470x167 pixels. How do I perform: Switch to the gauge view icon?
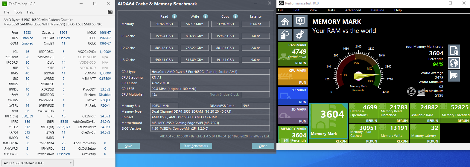[411, 91]
